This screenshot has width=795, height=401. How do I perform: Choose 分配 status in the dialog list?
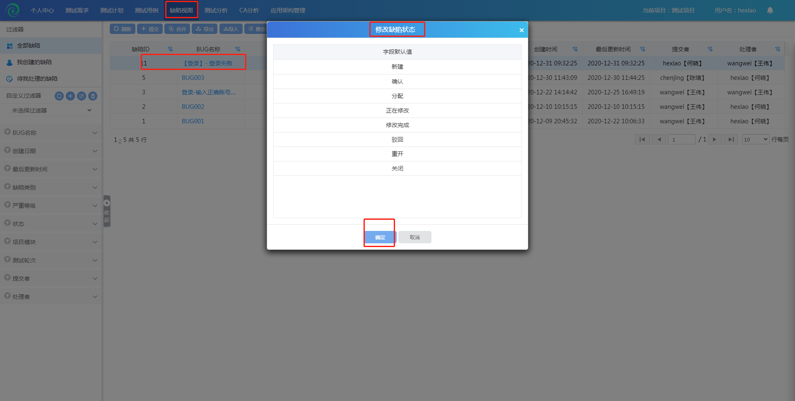coord(397,96)
